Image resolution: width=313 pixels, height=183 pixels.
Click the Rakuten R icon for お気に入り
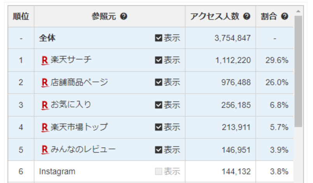tap(45, 105)
